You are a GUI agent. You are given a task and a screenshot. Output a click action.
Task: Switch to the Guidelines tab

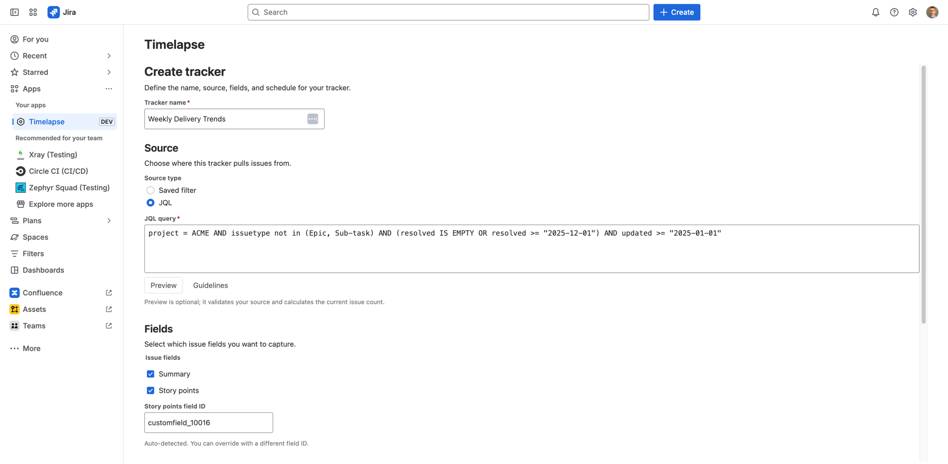pyautogui.click(x=210, y=285)
